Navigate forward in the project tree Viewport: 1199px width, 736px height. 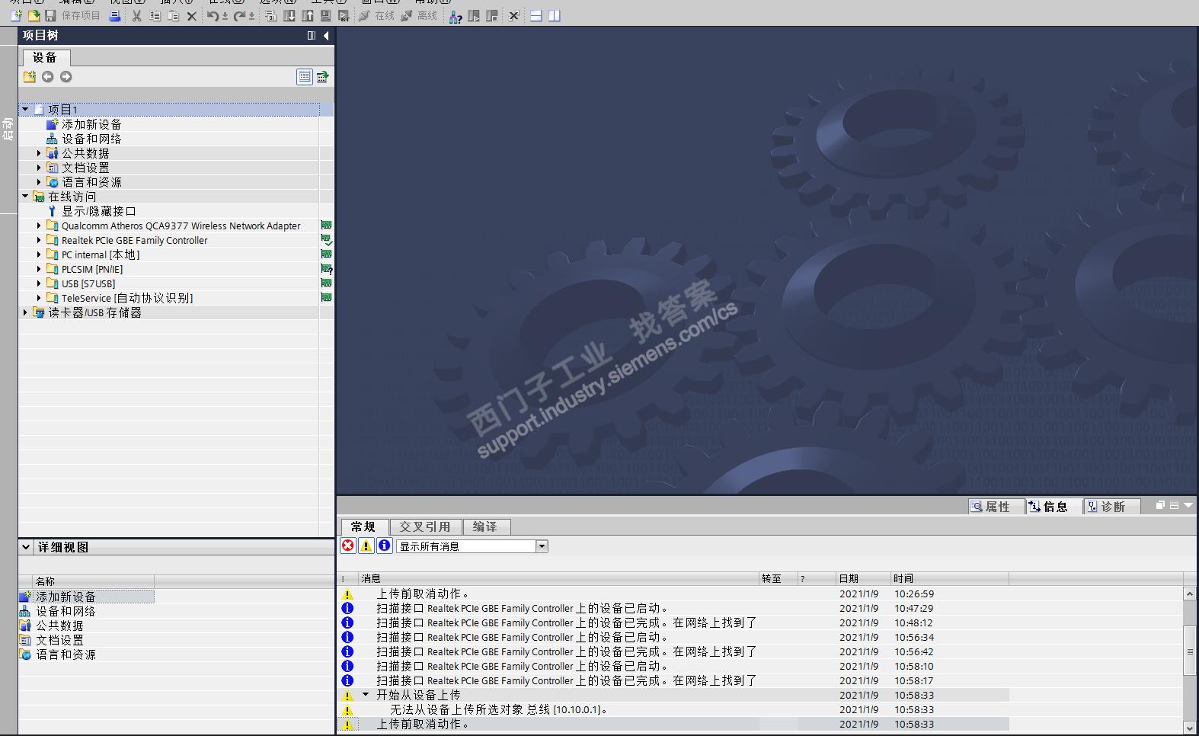pyautogui.click(x=66, y=76)
